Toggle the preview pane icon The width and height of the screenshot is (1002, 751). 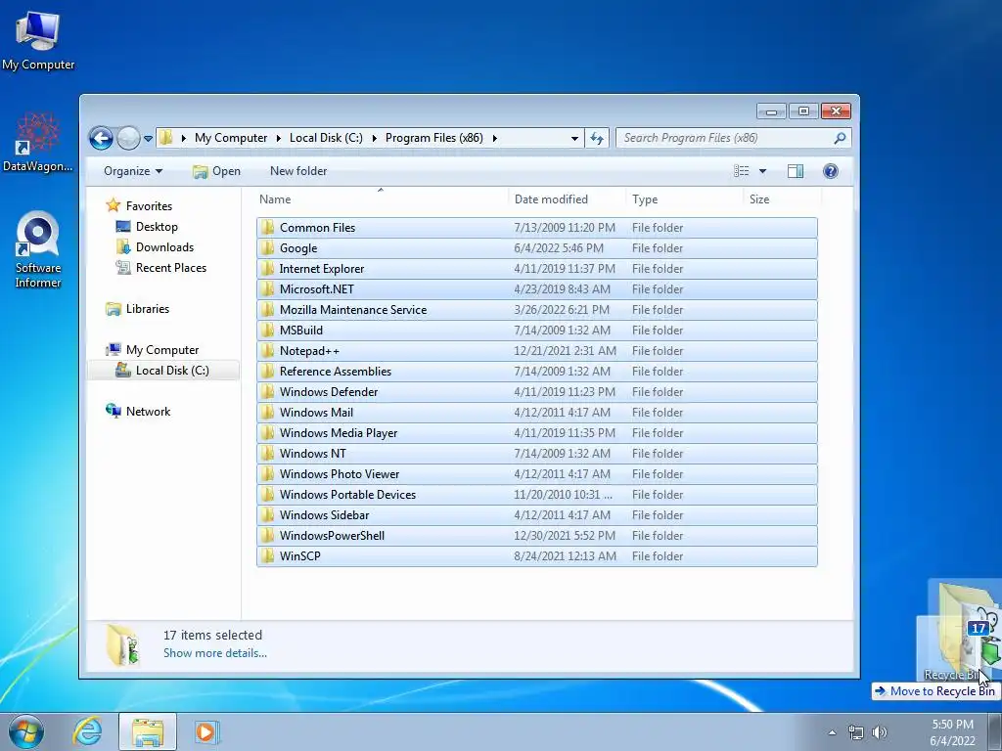click(x=796, y=171)
